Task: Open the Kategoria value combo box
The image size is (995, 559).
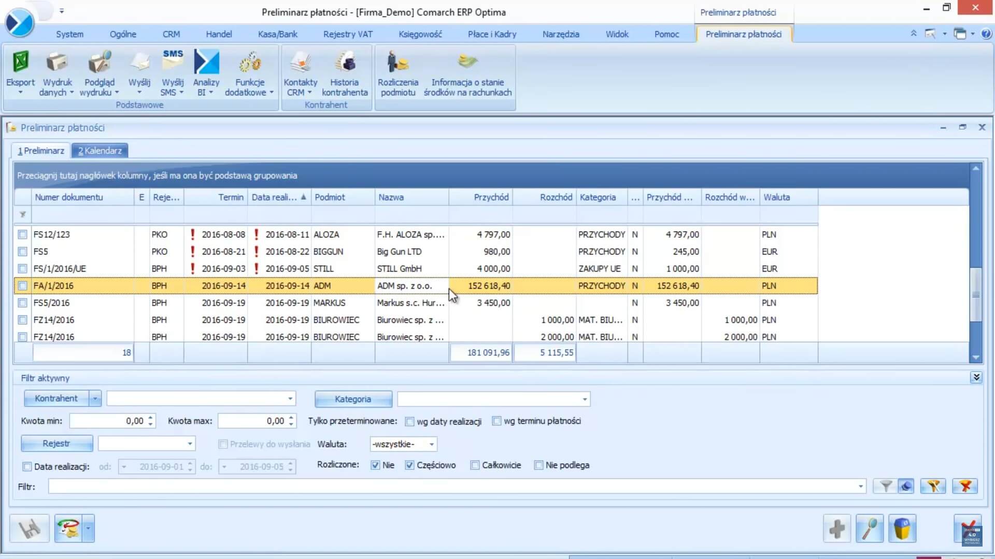Action: (494, 399)
